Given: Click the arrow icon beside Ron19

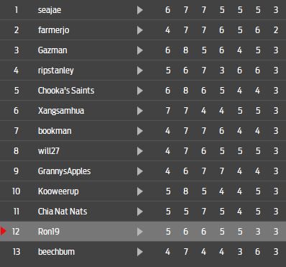Looking at the screenshot, I should tap(140, 232).
